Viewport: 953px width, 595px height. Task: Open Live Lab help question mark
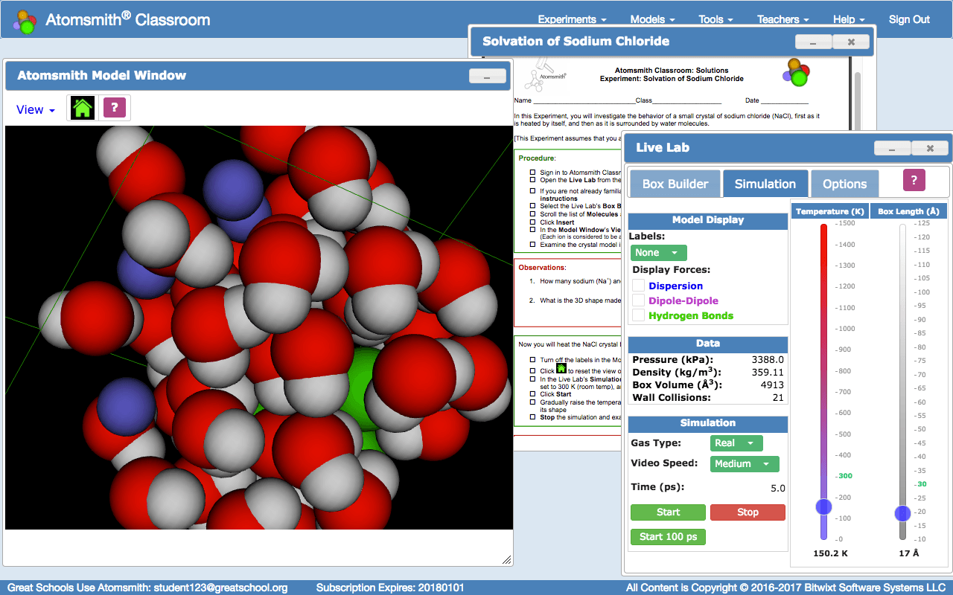[x=914, y=180]
